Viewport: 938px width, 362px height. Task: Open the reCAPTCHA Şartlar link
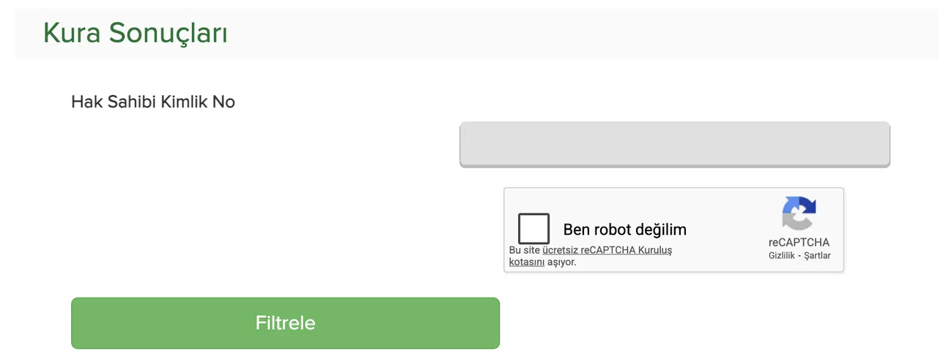tap(818, 256)
